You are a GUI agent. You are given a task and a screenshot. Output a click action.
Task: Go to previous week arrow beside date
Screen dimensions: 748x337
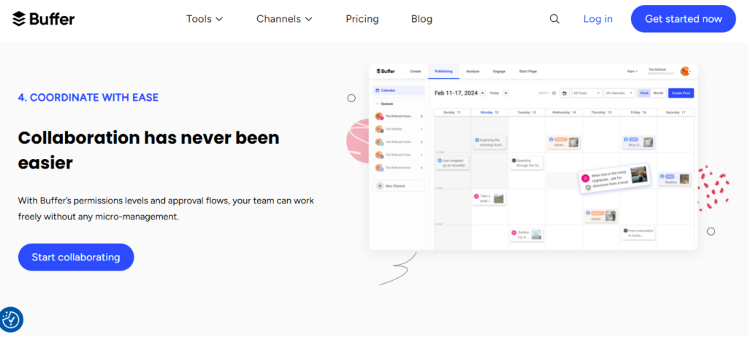tap(483, 93)
